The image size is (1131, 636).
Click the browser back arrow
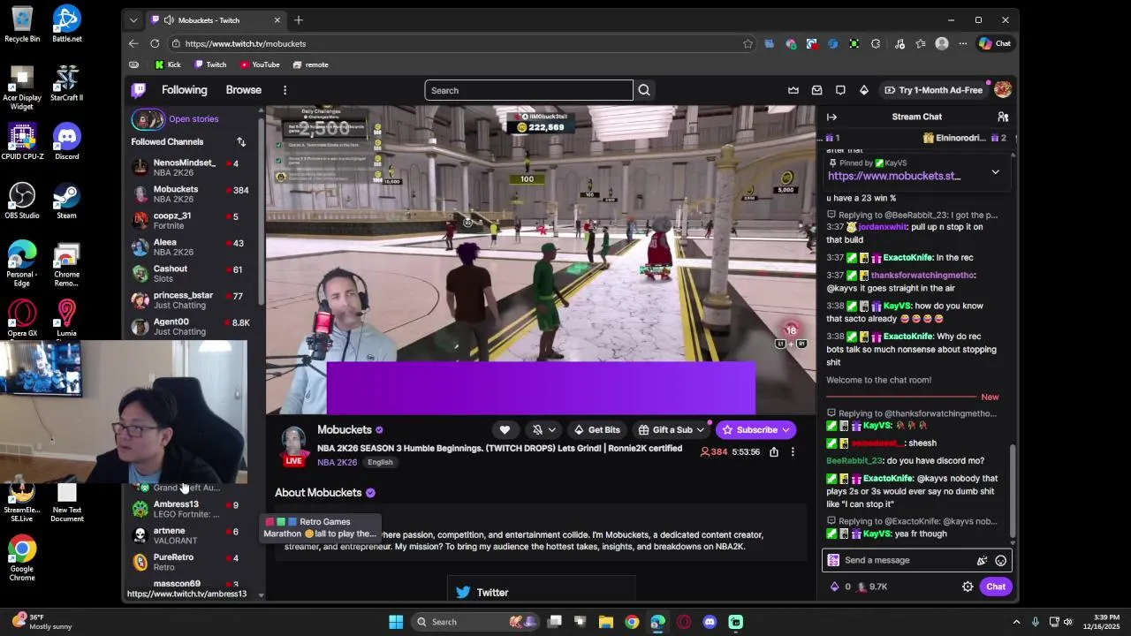point(133,43)
